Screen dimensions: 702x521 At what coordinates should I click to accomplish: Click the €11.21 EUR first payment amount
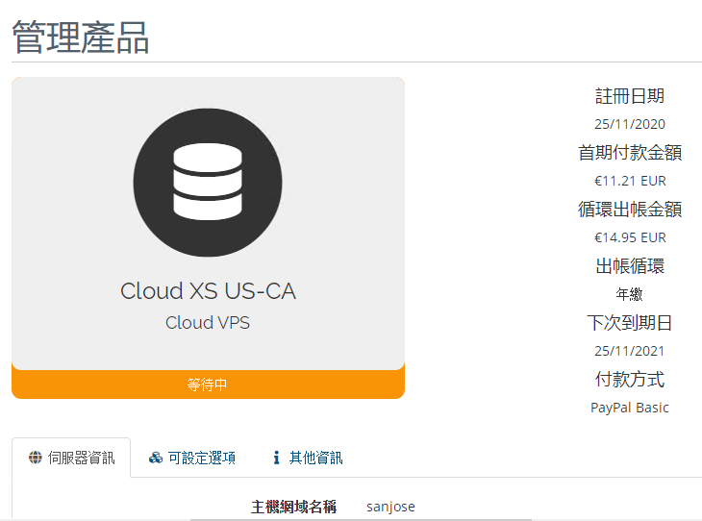(x=630, y=181)
